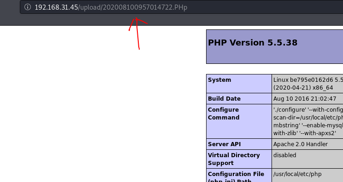Select the Configuration File label cell

click(x=239, y=176)
